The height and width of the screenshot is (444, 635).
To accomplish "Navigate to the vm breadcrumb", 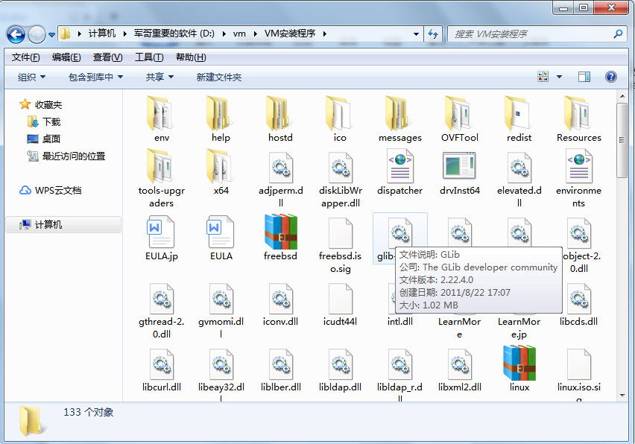I will point(239,34).
